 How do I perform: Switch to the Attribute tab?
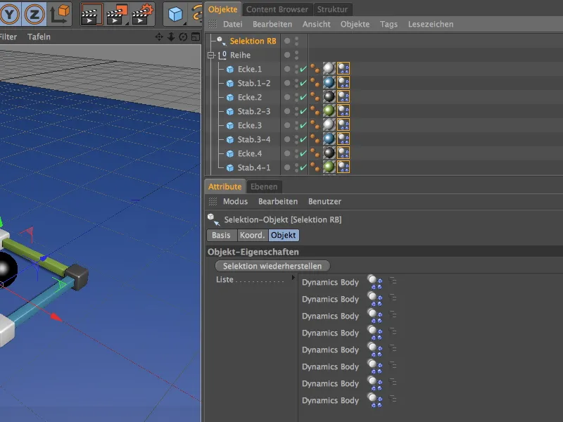pyautogui.click(x=224, y=186)
